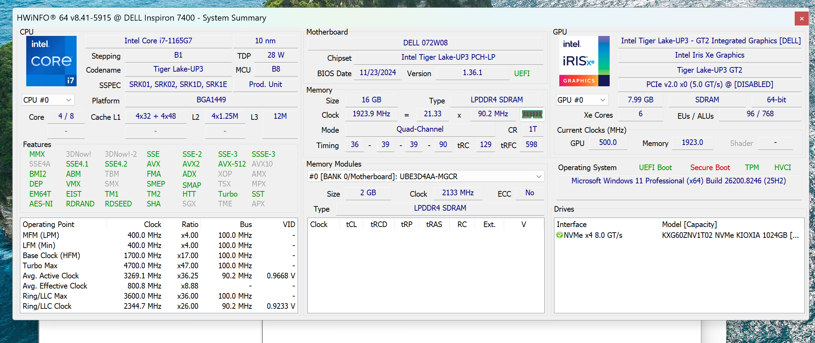This screenshot has width=815, height=343.
Task: Click the Intel Iris Xe Graphics logo
Action: click(584, 61)
